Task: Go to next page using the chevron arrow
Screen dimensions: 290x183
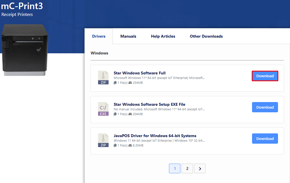Action: (x=200, y=168)
